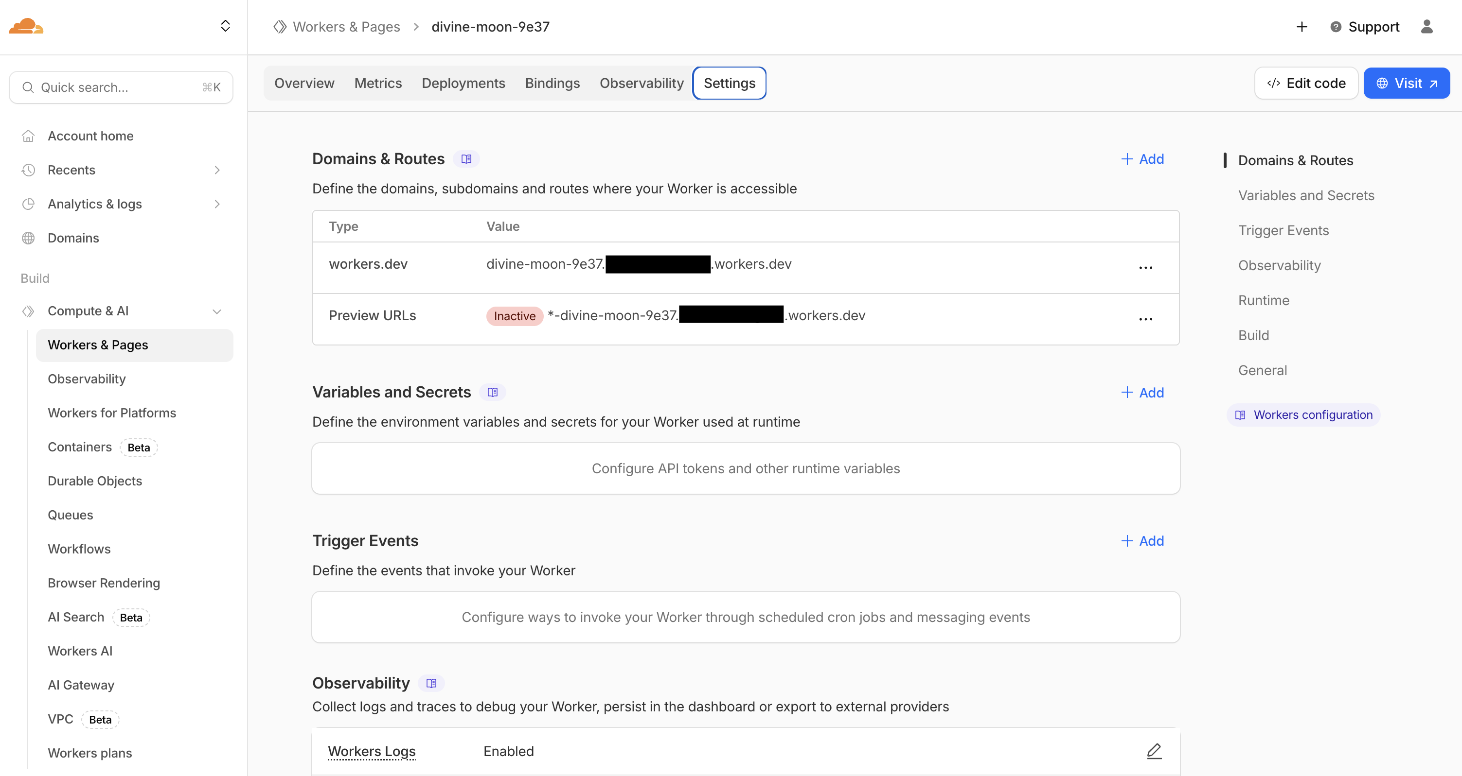Add a new Trigger Event
The width and height of the screenshot is (1462, 776).
click(x=1142, y=541)
